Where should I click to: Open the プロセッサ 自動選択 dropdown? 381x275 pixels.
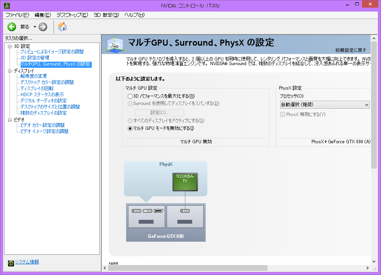(325, 105)
